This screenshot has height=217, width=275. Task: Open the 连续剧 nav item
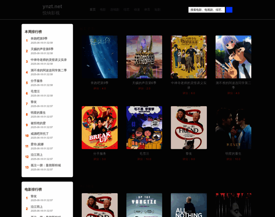115,9
